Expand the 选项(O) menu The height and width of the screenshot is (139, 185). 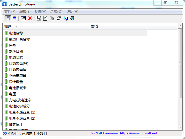click(56, 12)
